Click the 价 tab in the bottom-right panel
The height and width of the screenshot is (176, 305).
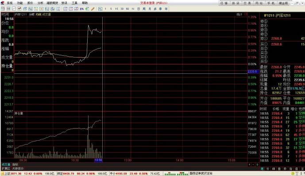[x=268, y=169]
